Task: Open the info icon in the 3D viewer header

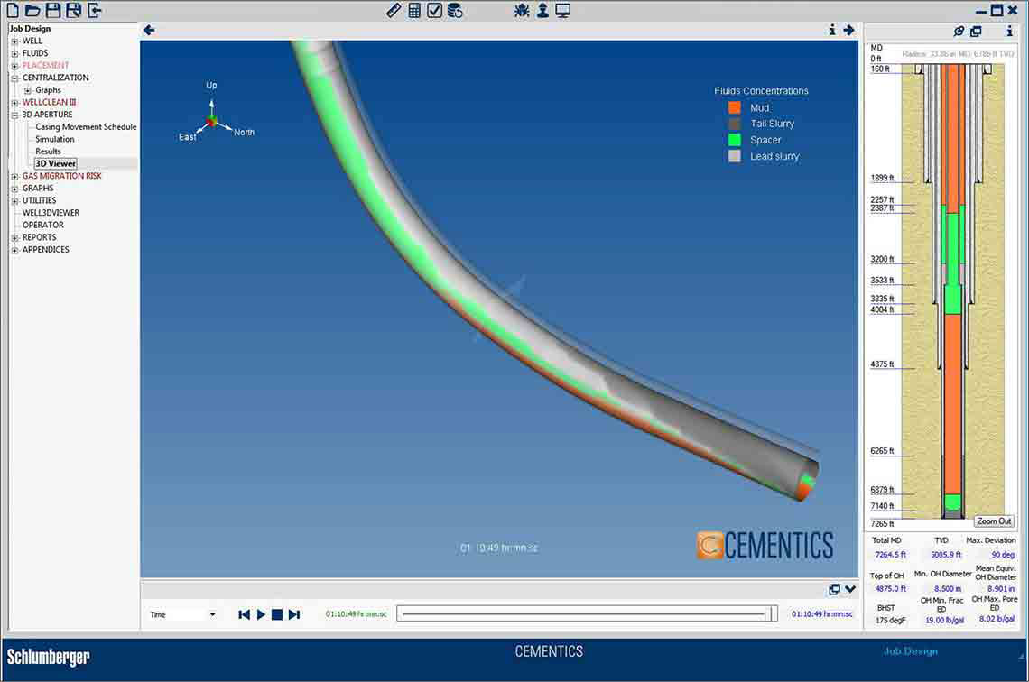Action: (832, 29)
